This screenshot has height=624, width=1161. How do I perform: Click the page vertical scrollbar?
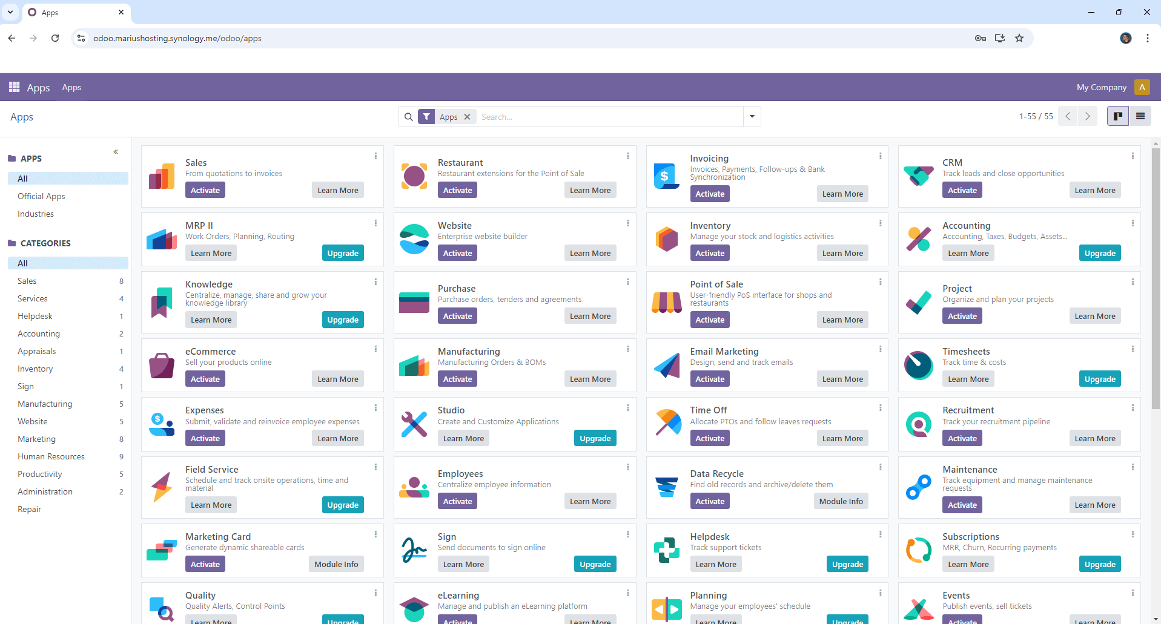[1156, 278]
